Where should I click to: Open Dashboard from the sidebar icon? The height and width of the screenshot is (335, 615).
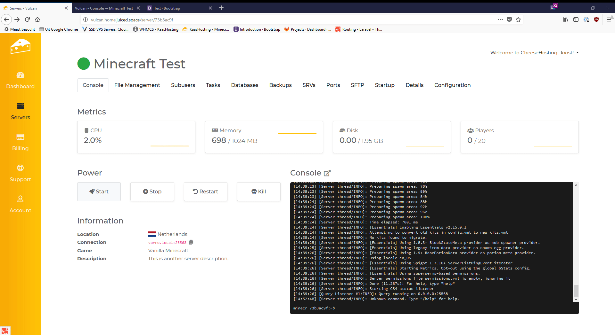pyautogui.click(x=20, y=75)
